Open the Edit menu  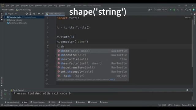pyautogui.click(x=12, y=5)
